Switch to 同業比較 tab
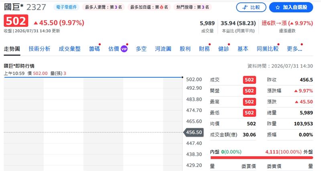The height and width of the screenshot is (171, 321). [268, 49]
